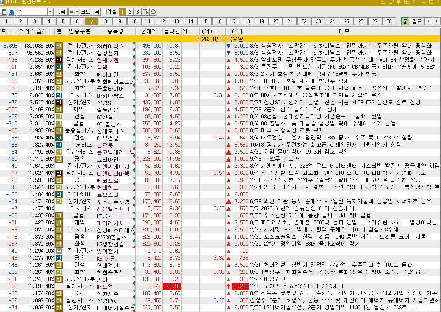
Task: Switch to watchlist tab 8
Action: tap(106, 21)
